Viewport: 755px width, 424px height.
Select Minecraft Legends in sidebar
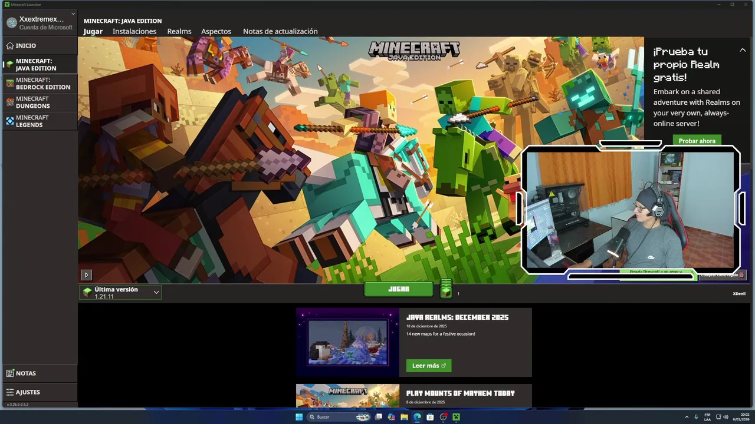pyautogui.click(x=40, y=121)
